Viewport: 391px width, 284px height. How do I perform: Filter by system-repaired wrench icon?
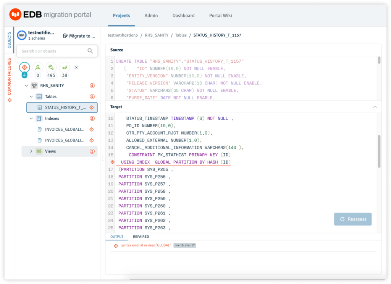click(x=51, y=67)
